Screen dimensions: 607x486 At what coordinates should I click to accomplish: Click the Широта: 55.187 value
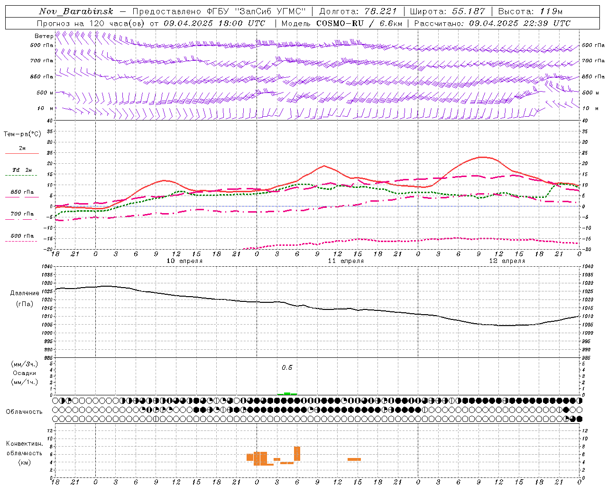[447, 11]
